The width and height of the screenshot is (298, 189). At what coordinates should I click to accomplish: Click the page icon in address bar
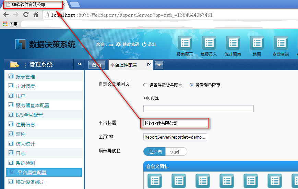tap(47, 15)
